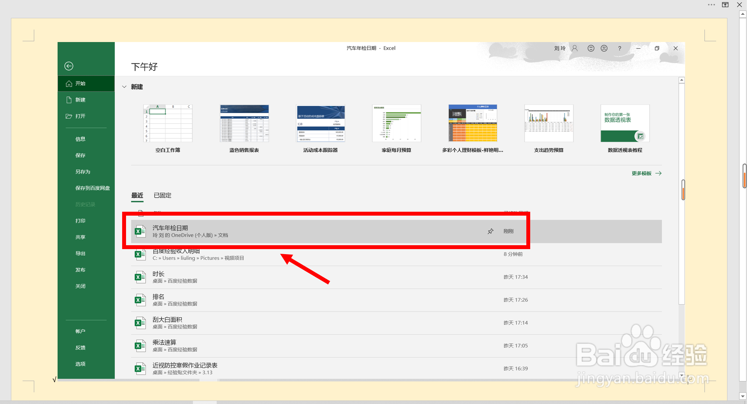Screen dimensions: 750x404
Task: Open the 蓝色销售报表 template
Action: click(x=244, y=128)
